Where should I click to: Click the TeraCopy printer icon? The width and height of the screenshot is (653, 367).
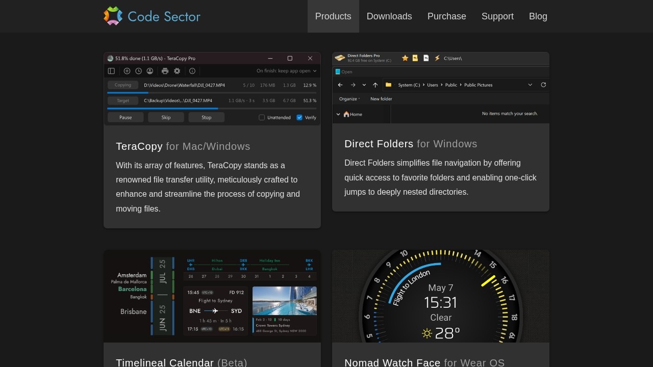(165, 71)
